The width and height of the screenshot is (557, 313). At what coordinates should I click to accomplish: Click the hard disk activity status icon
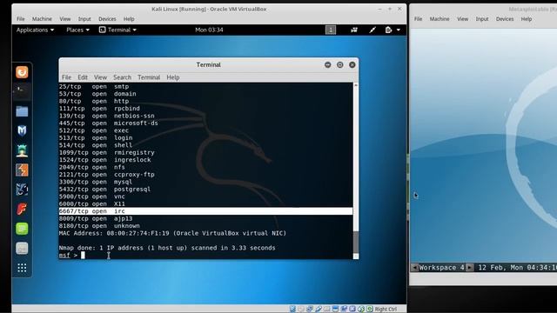pyautogui.click(x=292, y=309)
